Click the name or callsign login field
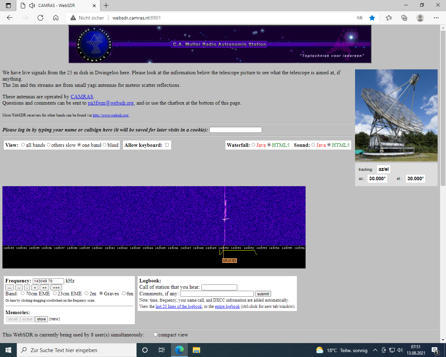This screenshot has height=357, width=446. [236, 130]
